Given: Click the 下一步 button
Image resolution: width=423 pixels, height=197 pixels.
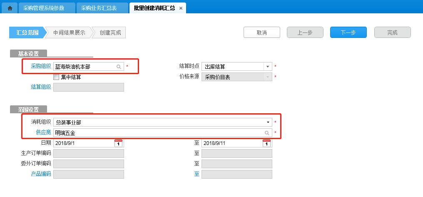Looking at the screenshot, I should click(x=348, y=32).
